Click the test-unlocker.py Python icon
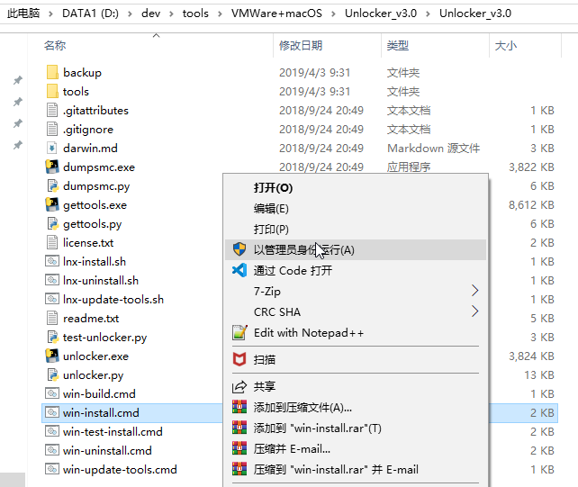Screen dimensions: 578x487 coord(53,337)
